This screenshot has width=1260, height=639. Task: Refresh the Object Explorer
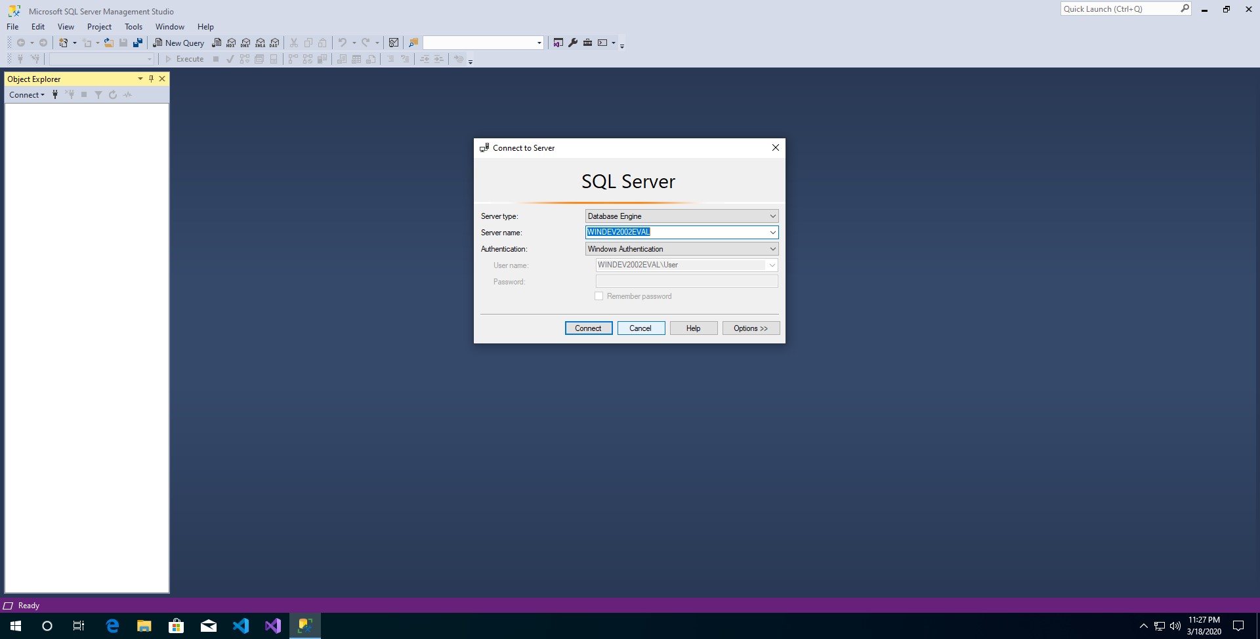point(112,94)
